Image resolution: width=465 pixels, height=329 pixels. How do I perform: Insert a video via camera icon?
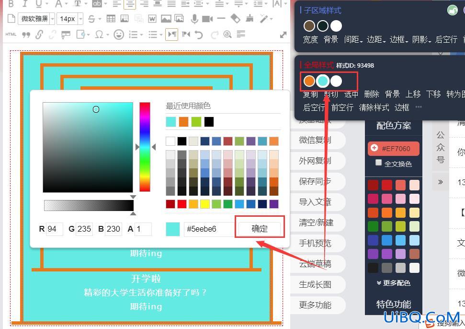(207, 19)
